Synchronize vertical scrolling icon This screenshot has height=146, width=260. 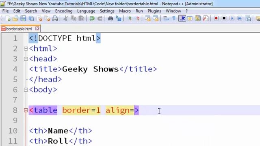[147, 18]
